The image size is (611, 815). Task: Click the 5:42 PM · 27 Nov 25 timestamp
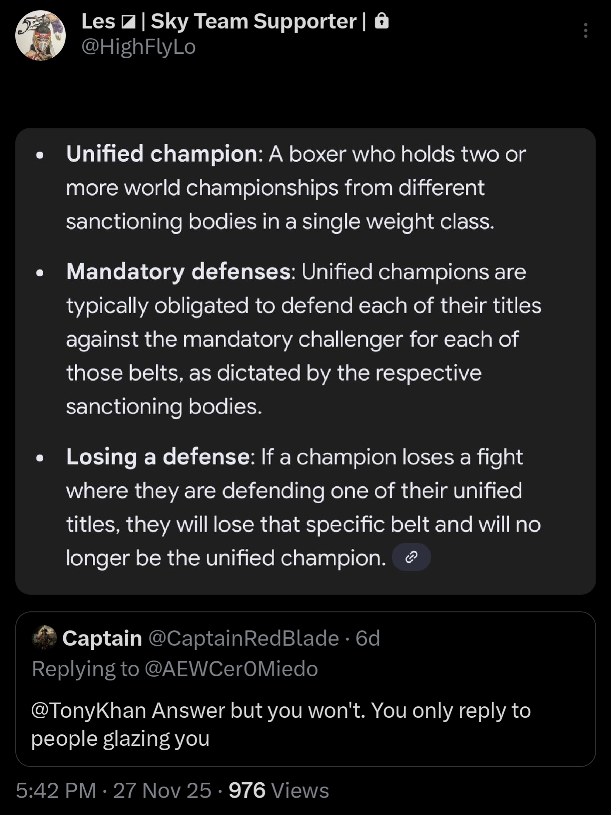113,790
